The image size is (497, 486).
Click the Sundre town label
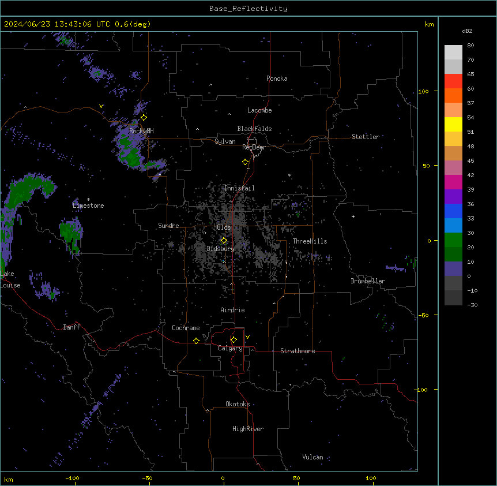pyautogui.click(x=168, y=226)
